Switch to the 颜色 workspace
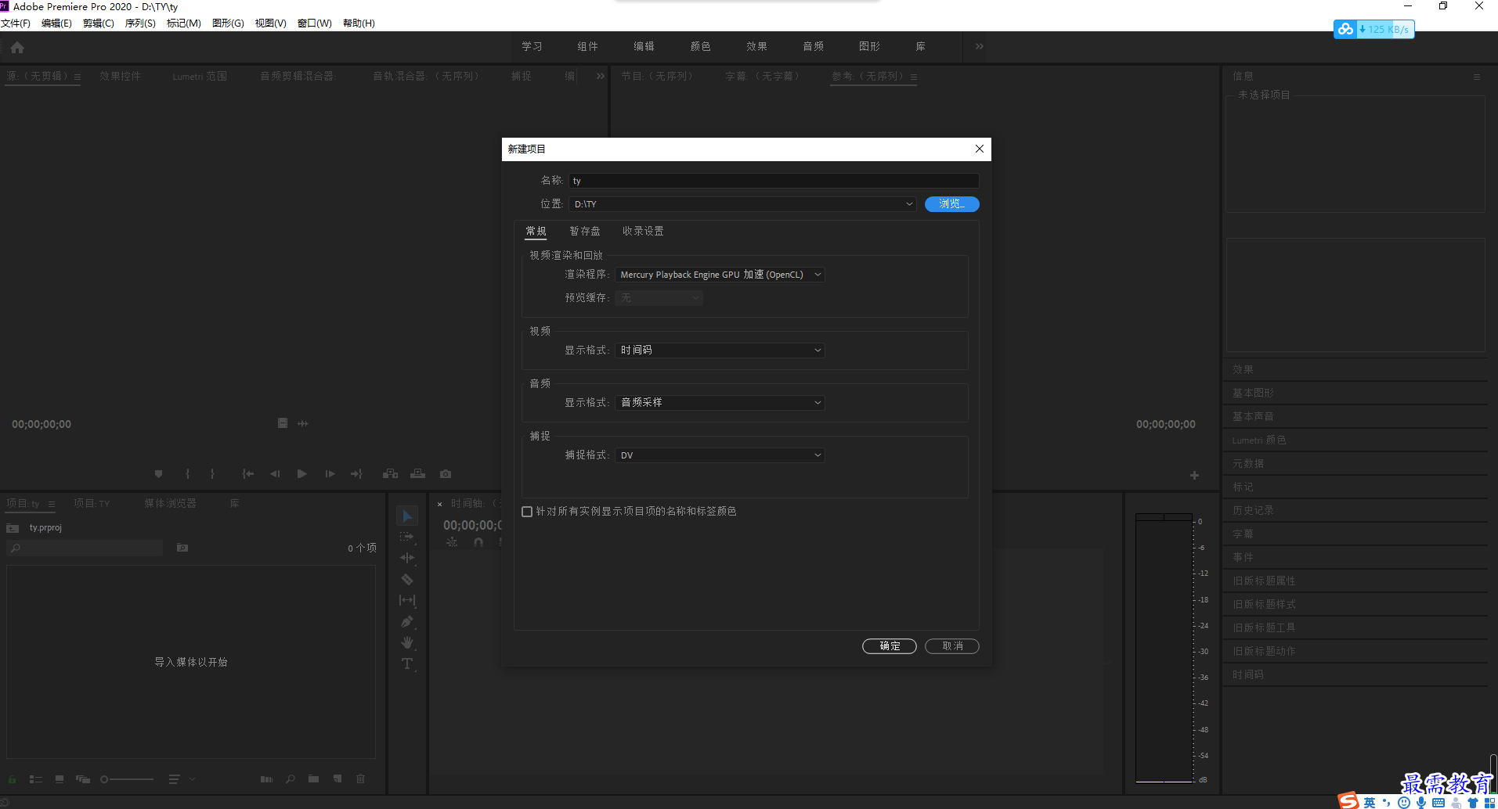 click(700, 47)
